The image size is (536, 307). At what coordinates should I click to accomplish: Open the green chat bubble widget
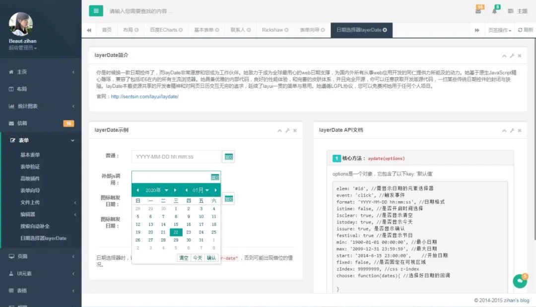click(520, 281)
